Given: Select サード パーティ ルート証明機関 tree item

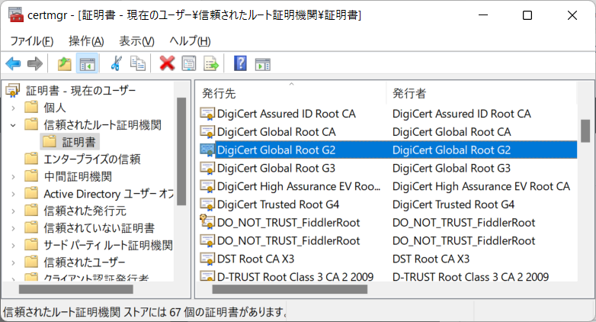Looking at the screenshot, I should pos(108,245).
